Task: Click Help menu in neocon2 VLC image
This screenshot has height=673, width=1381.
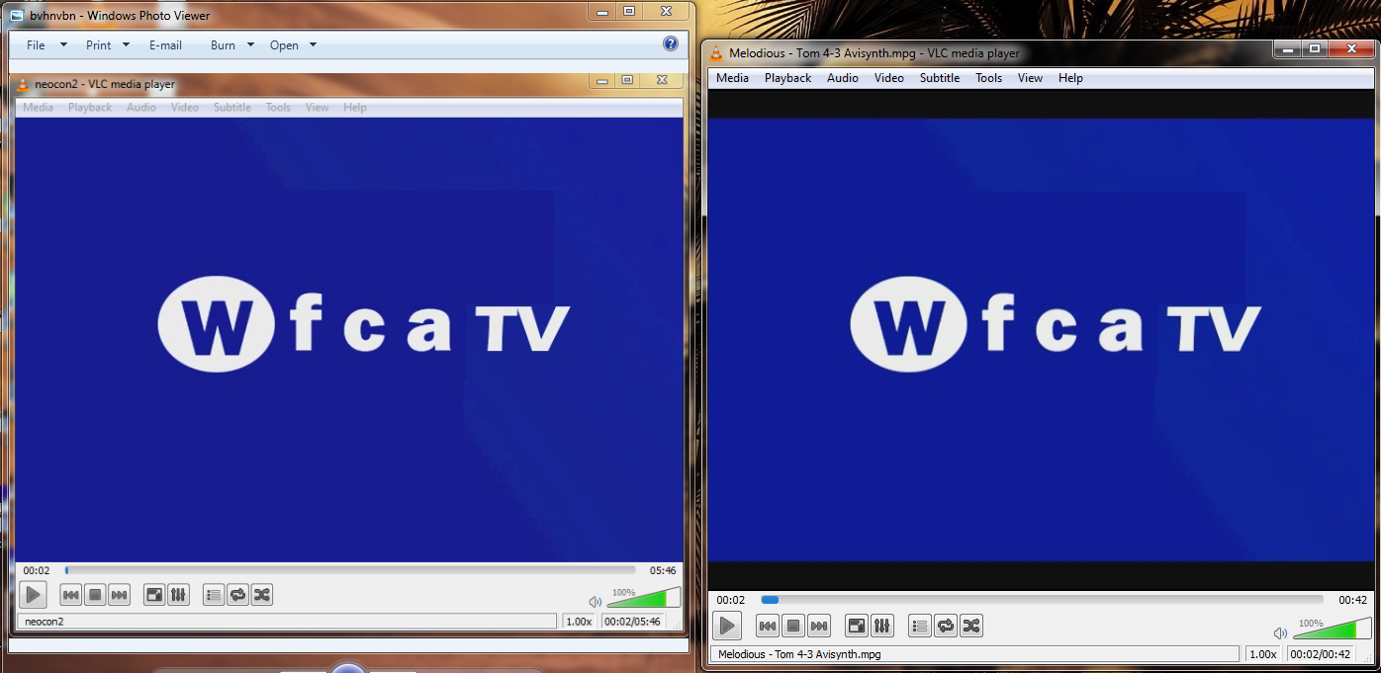Action: coord(355,108)
